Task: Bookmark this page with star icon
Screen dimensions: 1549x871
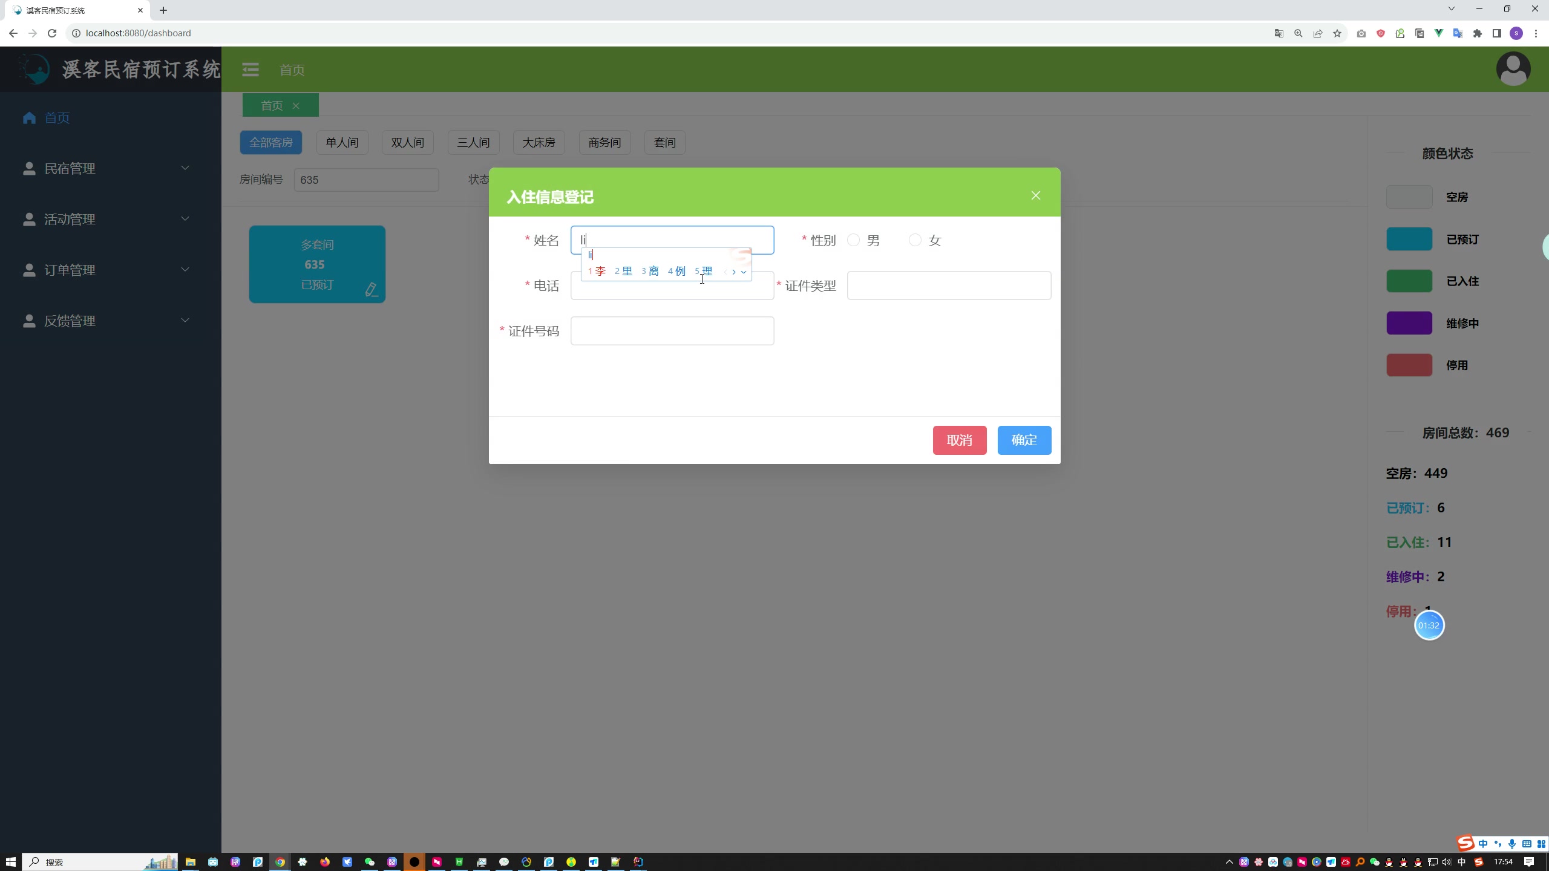Action: pos(1337,33)
